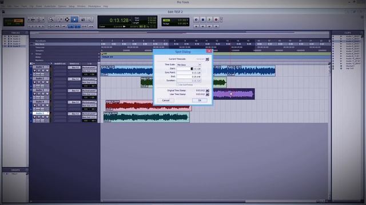Open Audio 1 send Bus 1-2 selector

click(x=74, y=68)
